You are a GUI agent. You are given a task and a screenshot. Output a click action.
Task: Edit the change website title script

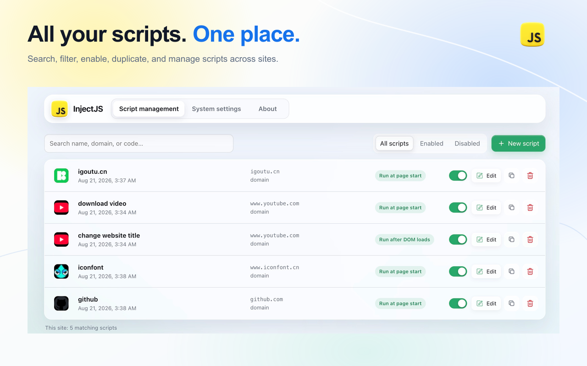pos(486,240)
